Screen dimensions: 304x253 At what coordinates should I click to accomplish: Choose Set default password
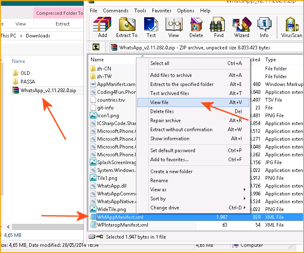(x=193, y=151)
